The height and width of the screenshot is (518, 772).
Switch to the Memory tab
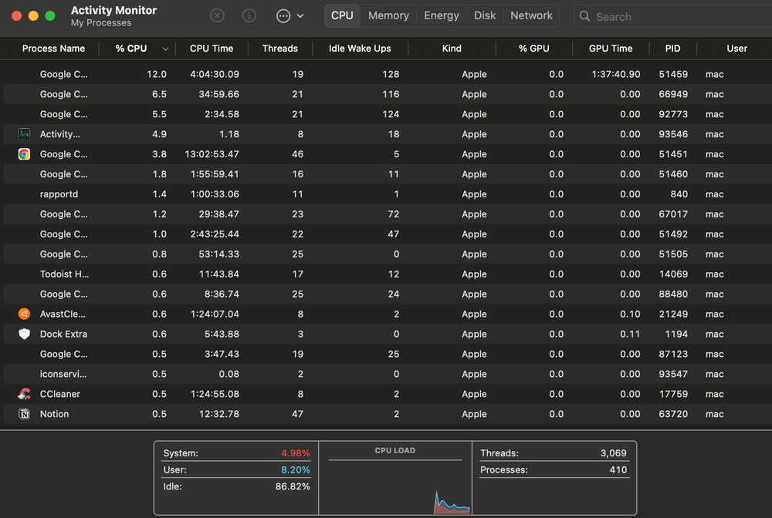[388, 15]
